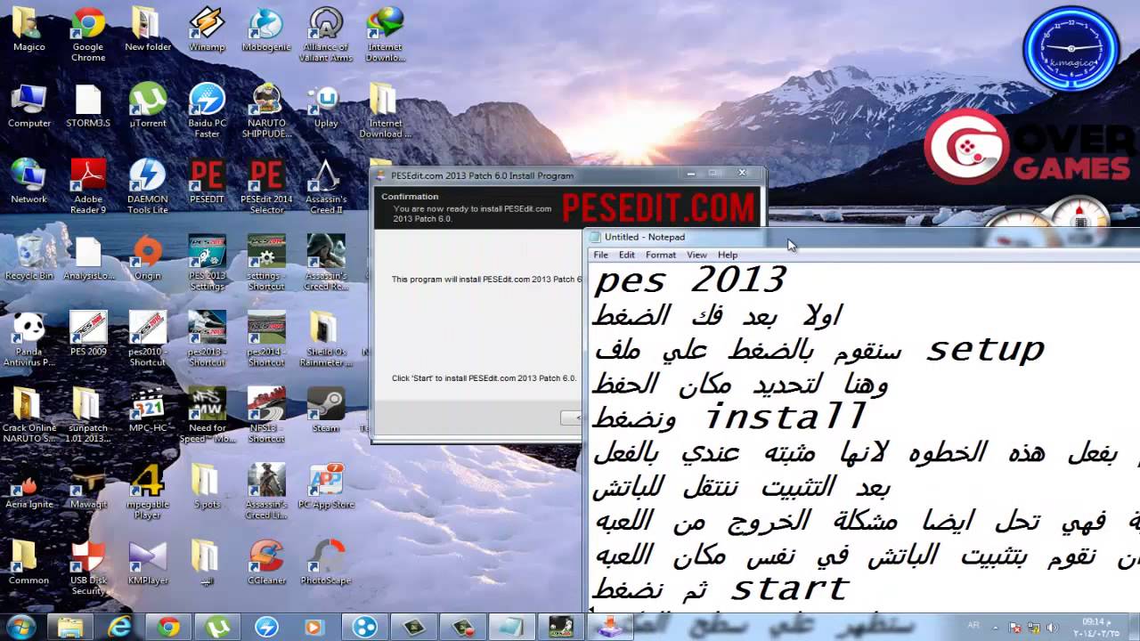
Task: Launch the Steam desktop shortcut
Action: [x=326, y=410]
